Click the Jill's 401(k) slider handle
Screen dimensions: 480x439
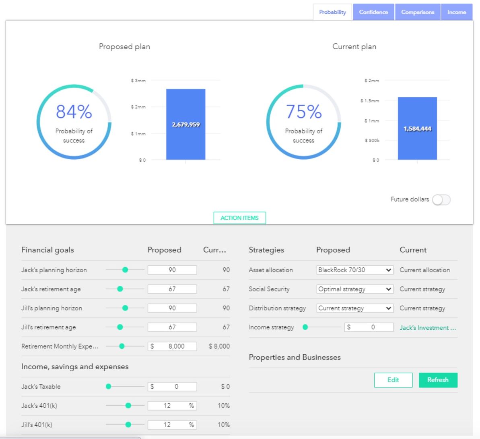128,424
